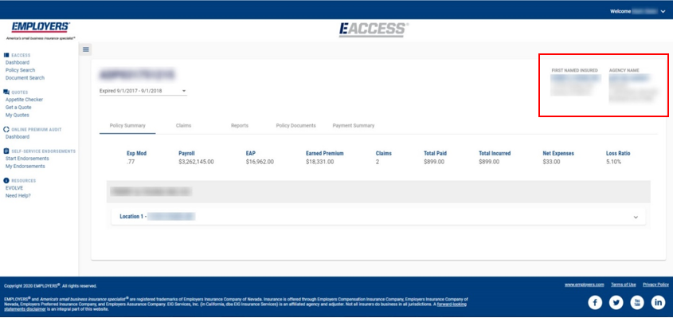The height and width of the screenshot is (318, 673).
Task: Click the Net Expenses value $33.00
Action: coord(551,162)
